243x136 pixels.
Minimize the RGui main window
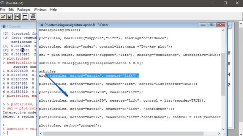(x=213, y=3)
